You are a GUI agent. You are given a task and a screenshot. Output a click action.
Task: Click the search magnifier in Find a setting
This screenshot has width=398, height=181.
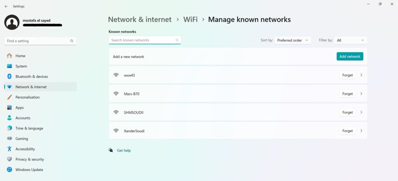72,41
